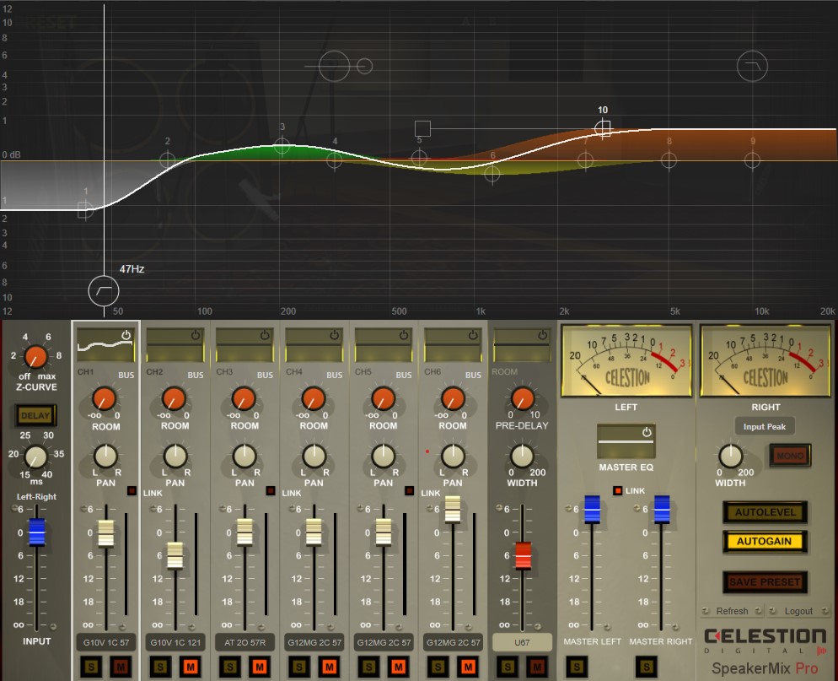Toggle ROOM channel EQ power icon

(x=542, y=335)
